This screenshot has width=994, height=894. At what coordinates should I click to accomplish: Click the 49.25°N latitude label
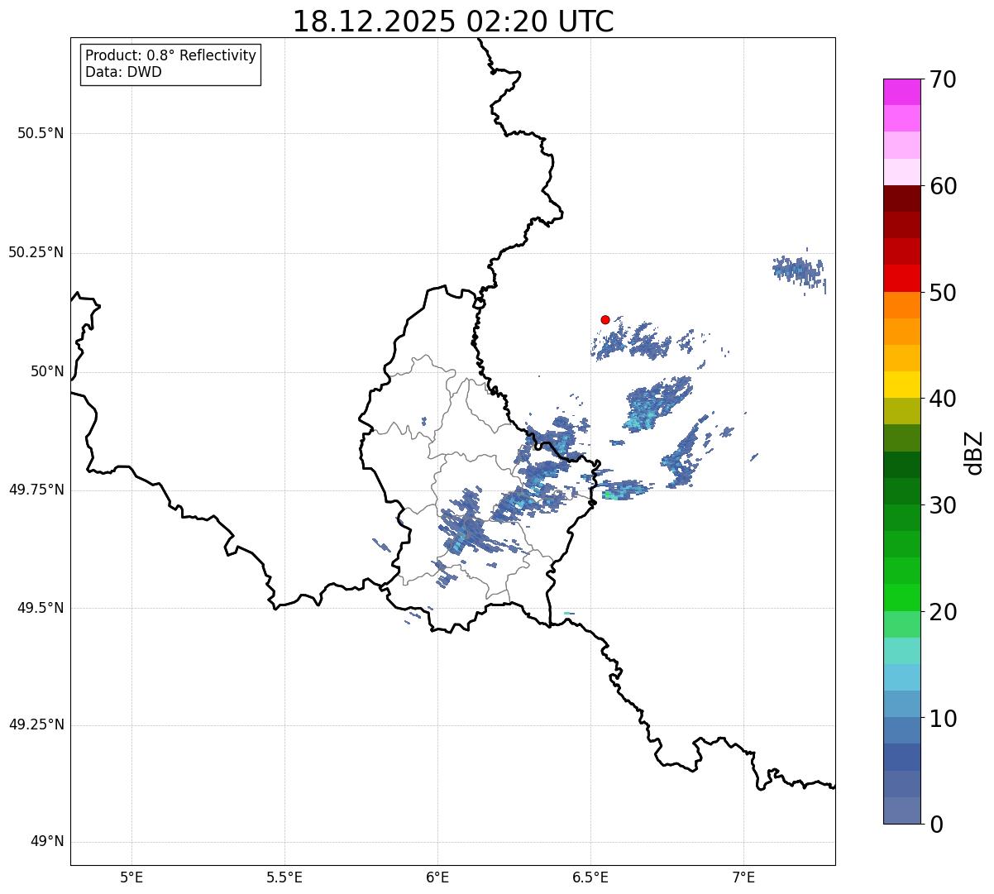pyautogui.click(x=36, y=724)
